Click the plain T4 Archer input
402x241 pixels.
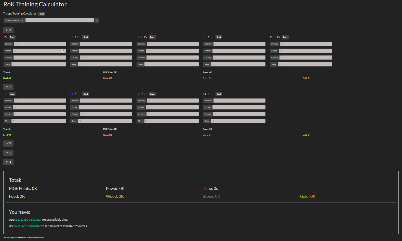coord(39,107)
